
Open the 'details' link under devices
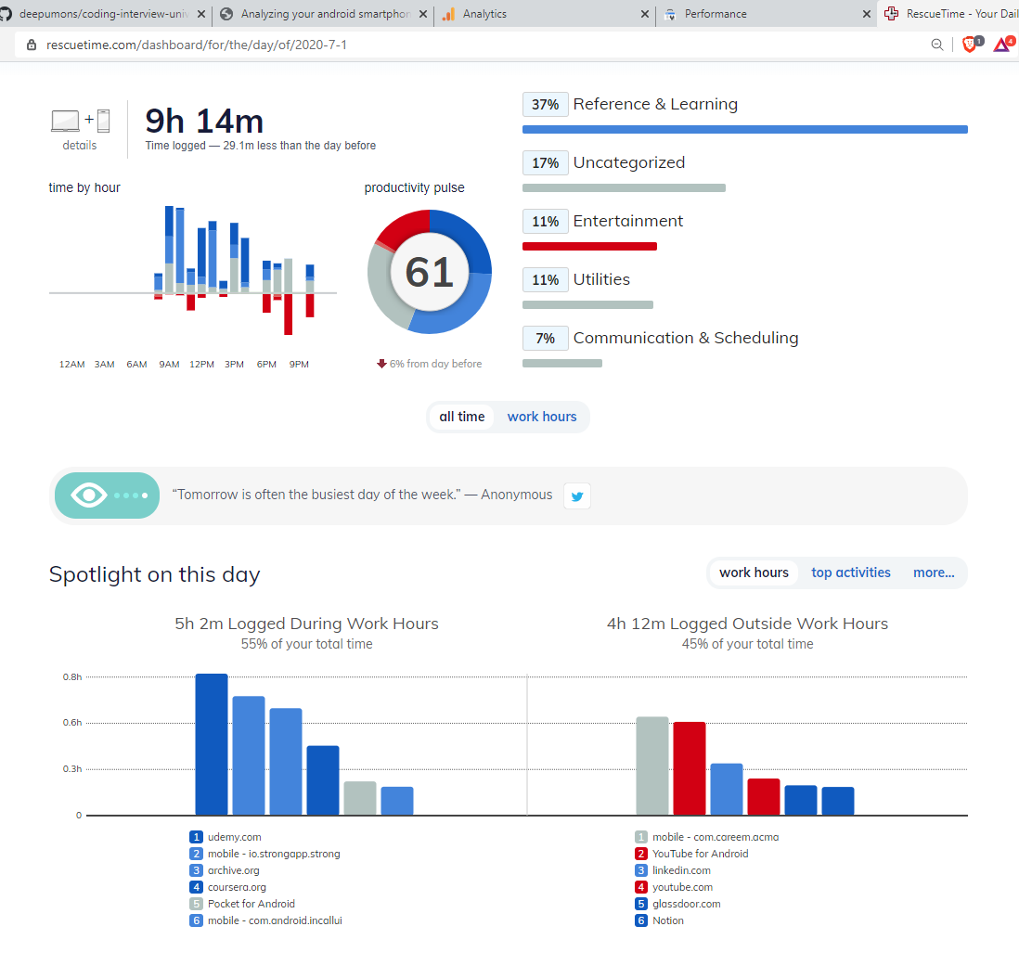79,146
